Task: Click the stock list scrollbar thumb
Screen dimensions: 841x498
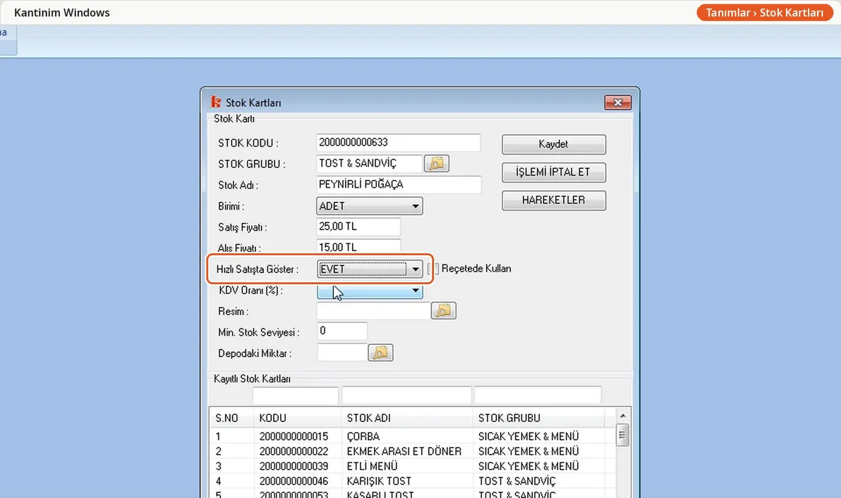Action: 622,435
